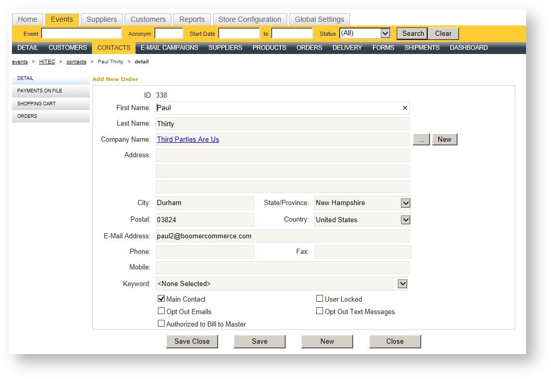551x379 pixels.
Task: Check Opt Out Text Messages
Action: click(319, 310)
